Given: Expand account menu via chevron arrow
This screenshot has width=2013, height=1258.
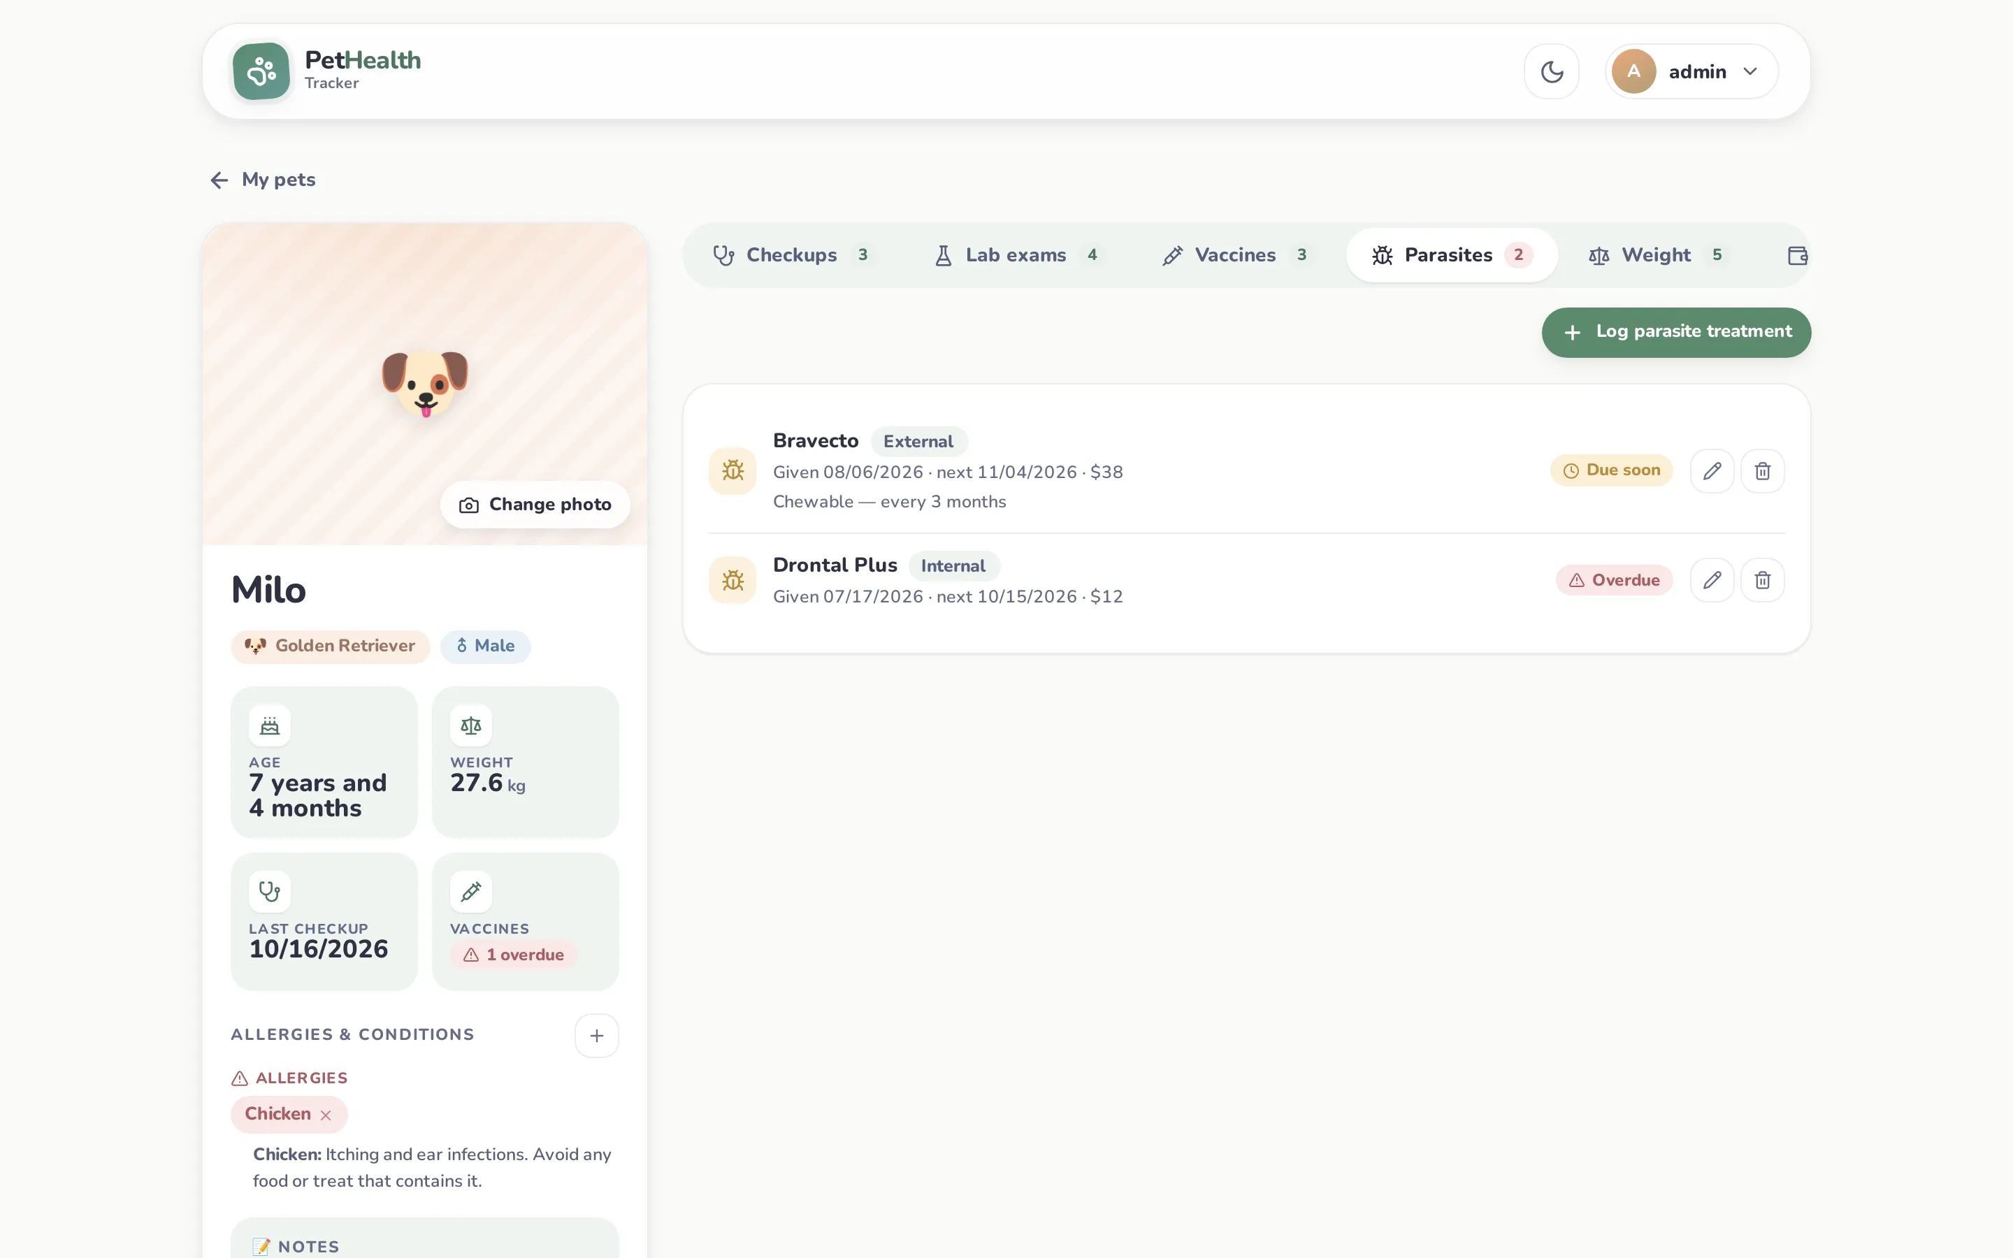Looking at the screenshot, I should click(x=1750, y=71).
